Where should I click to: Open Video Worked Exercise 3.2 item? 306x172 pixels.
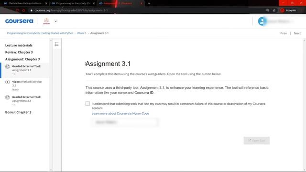25,86
